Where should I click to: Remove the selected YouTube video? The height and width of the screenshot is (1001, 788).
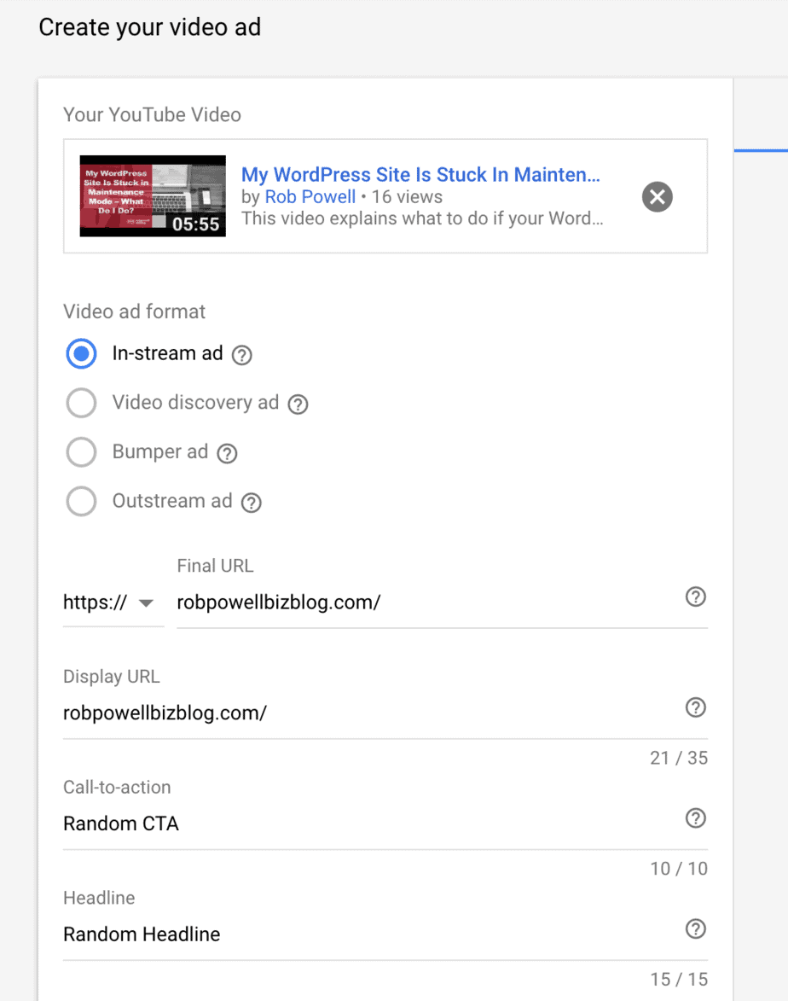coord(657,197)
